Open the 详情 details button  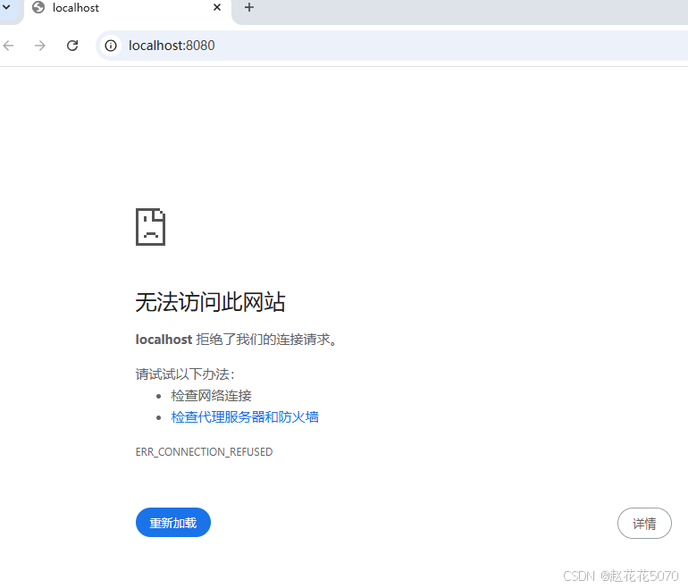tap(644, 523)
